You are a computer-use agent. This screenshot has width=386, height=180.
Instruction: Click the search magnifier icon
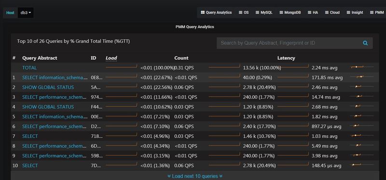click(x=365, y=43)
